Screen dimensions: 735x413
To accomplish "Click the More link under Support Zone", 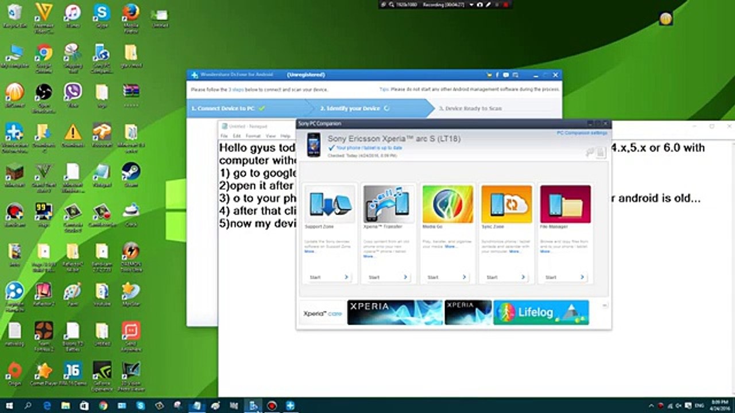I will click(x=310, y=251).
